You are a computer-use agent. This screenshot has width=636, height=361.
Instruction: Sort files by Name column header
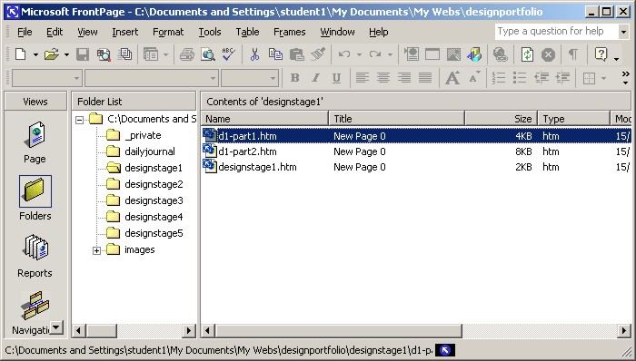point(265,119)
